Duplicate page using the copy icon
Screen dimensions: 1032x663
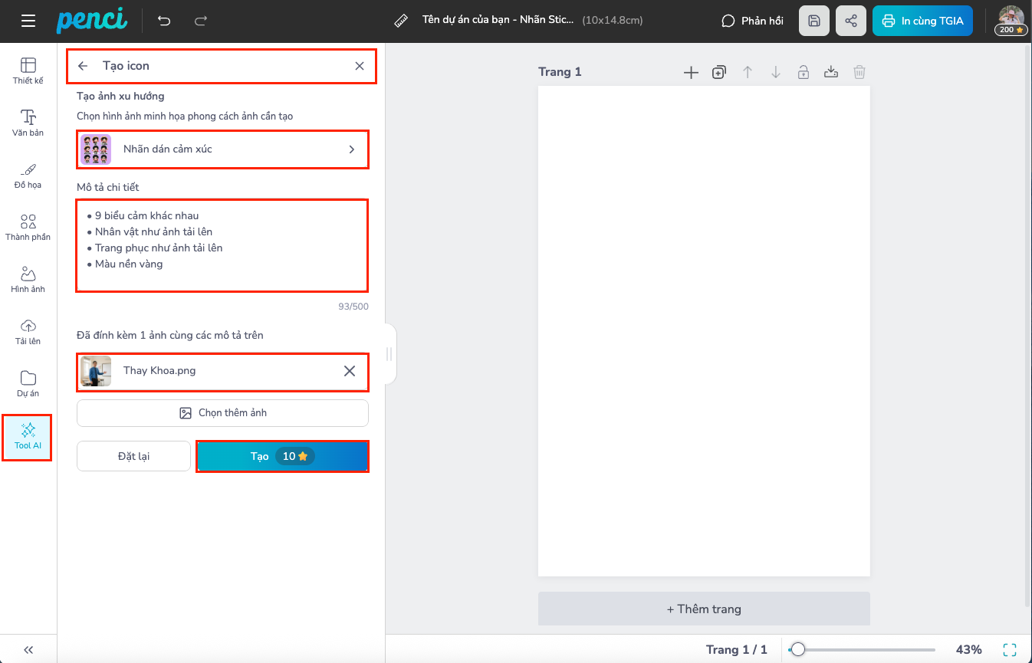coord(719,73)
